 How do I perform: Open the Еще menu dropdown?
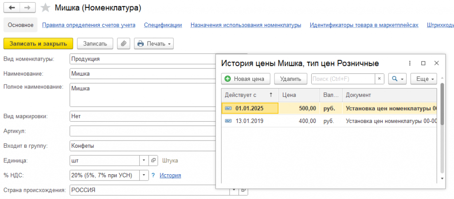click(x=423, y=79)
